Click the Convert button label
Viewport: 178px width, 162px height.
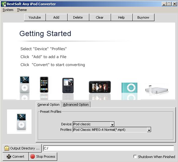point(18,156)
